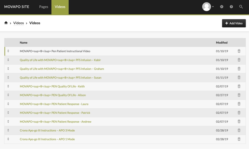Open the PFS Infusion – Susan video link
This screenshot has width=249, height=149.
coord(60,78)
